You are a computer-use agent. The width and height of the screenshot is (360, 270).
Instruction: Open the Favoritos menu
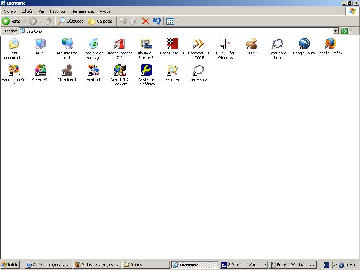pyautogui.click(x=58, y=11)
